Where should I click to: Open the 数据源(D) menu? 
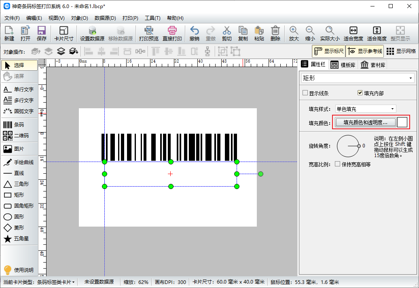tap(105, 18)
